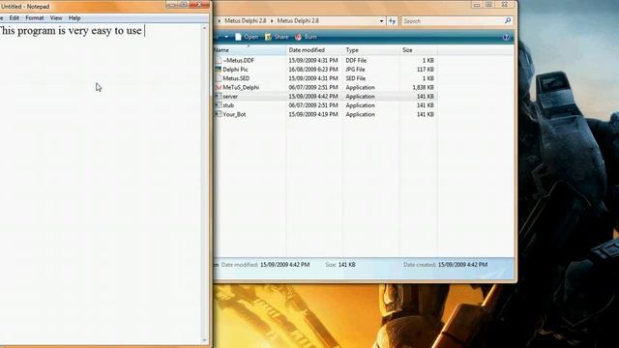Click the ~Metus.DDF file name

coord(239,60)
